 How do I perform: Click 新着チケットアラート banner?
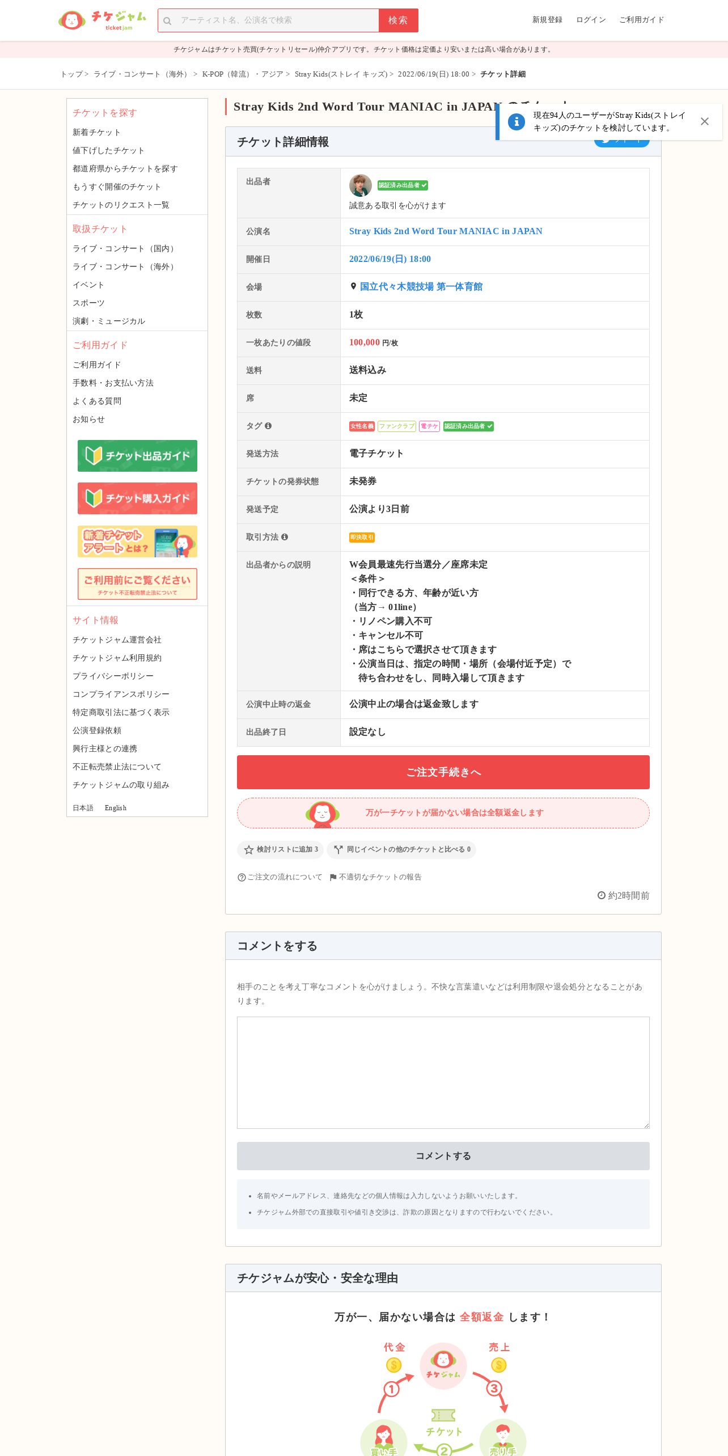click(137, 541)
